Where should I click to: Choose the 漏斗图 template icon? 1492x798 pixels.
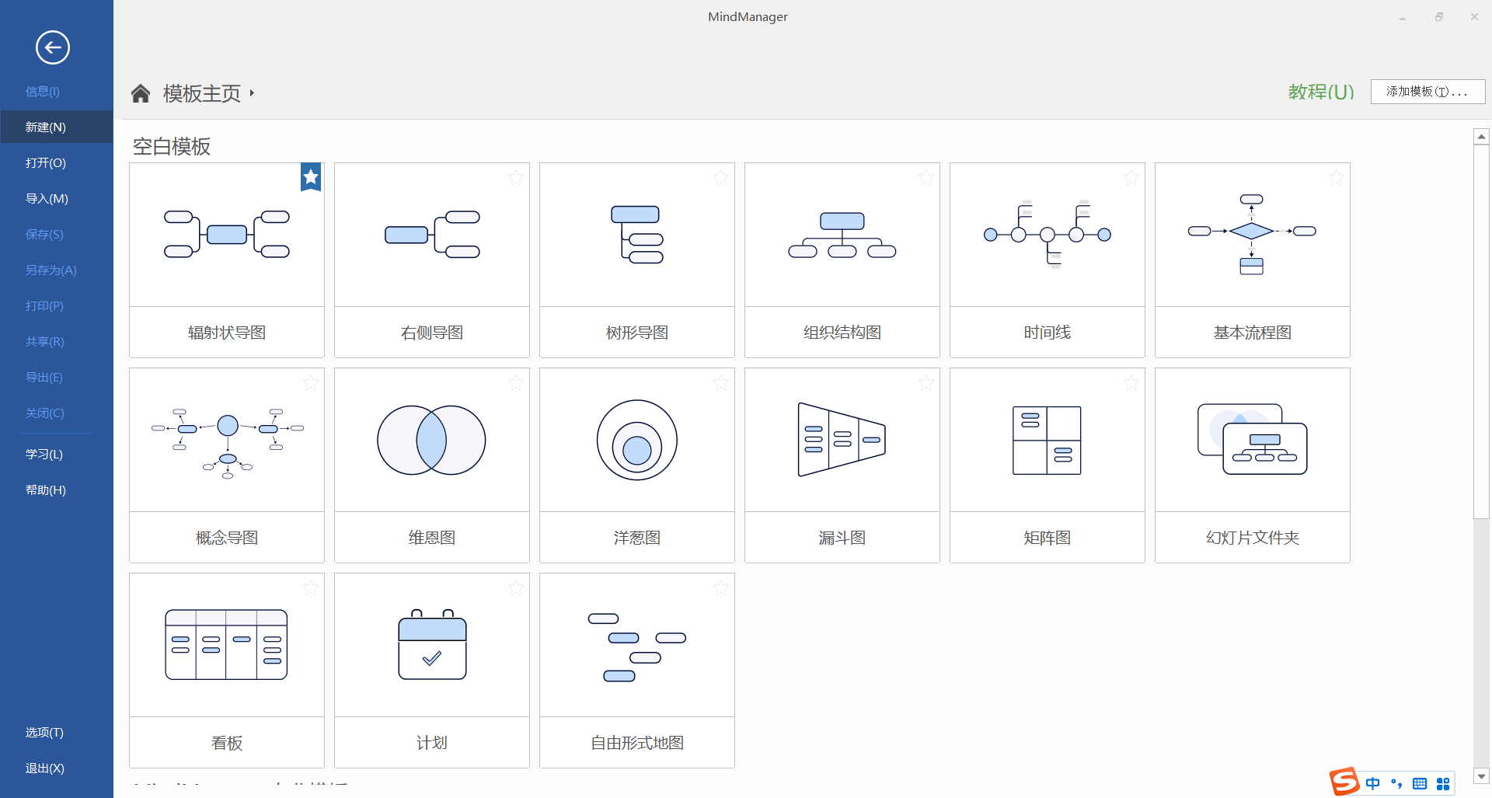(842, 440)
